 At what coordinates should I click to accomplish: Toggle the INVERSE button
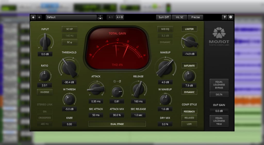pos(45,92)
